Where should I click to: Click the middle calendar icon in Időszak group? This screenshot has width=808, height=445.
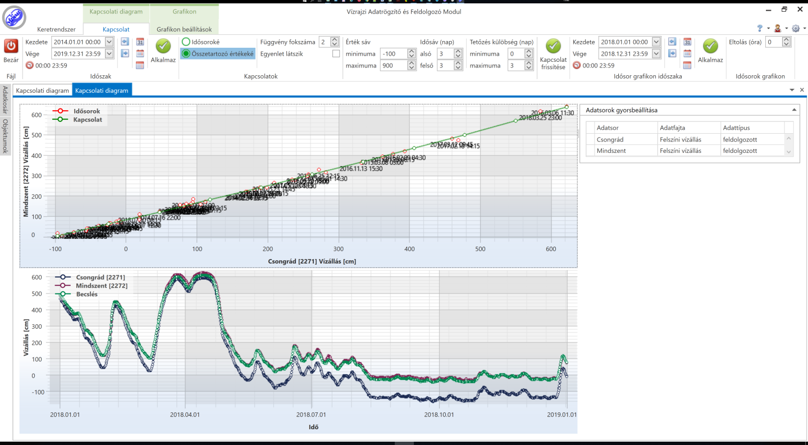click(140, 53)
